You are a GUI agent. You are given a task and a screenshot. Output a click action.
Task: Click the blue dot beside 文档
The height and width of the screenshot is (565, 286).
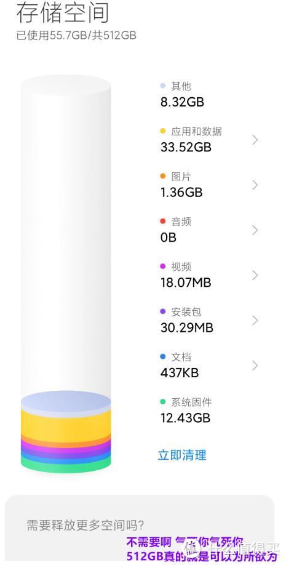(163, 357)
